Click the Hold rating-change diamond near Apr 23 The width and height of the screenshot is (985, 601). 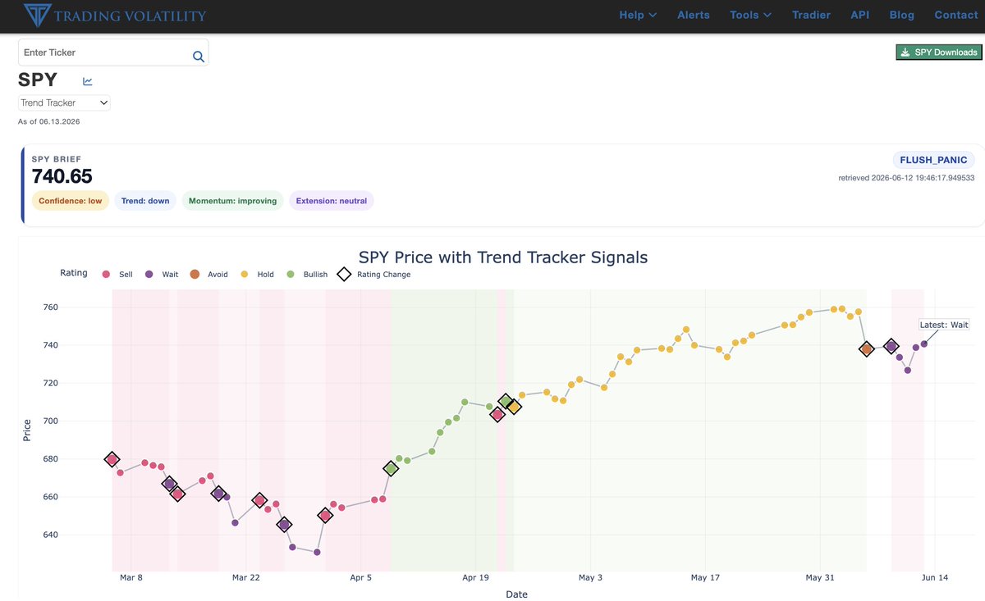click(514, 406)
